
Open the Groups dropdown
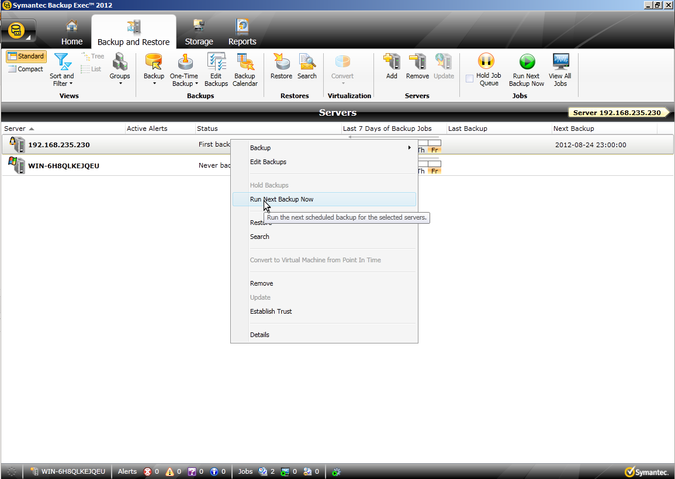tap(120, 70)
